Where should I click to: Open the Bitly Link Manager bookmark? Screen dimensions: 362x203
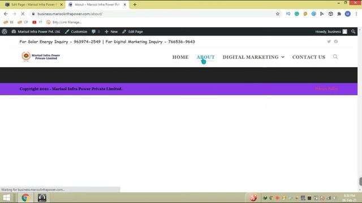(x=64, y=22)
